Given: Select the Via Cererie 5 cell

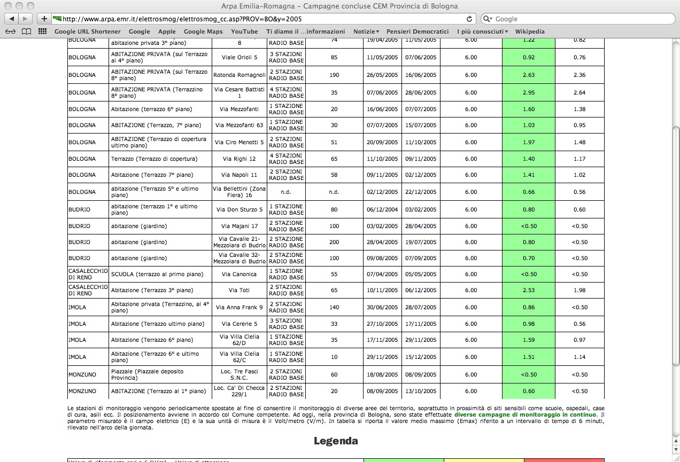Looking at the screenshot, I should point(239,324).
